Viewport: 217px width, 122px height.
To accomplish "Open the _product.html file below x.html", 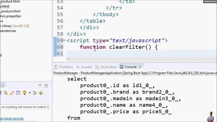I will coord(10,11).
